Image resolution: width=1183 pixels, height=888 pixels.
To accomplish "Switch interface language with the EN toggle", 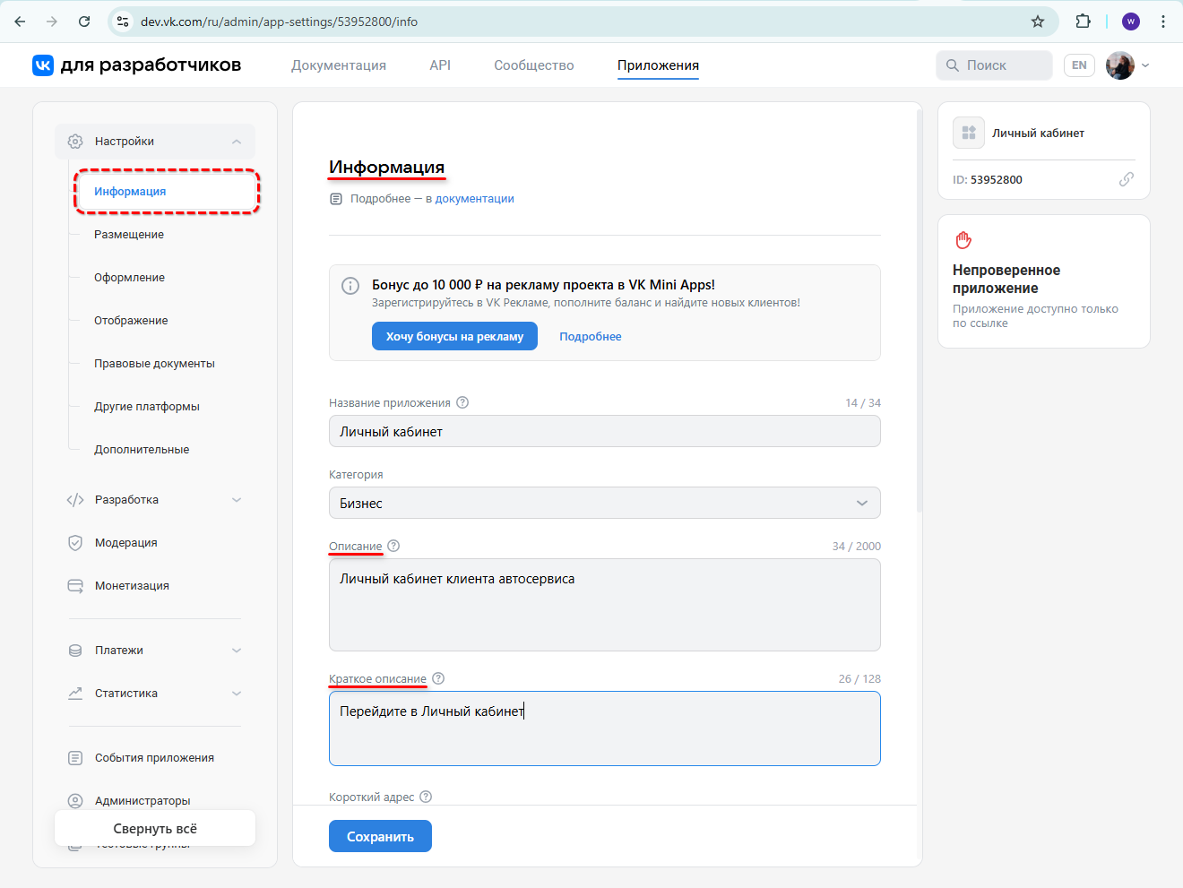I will pos(1079,65).
